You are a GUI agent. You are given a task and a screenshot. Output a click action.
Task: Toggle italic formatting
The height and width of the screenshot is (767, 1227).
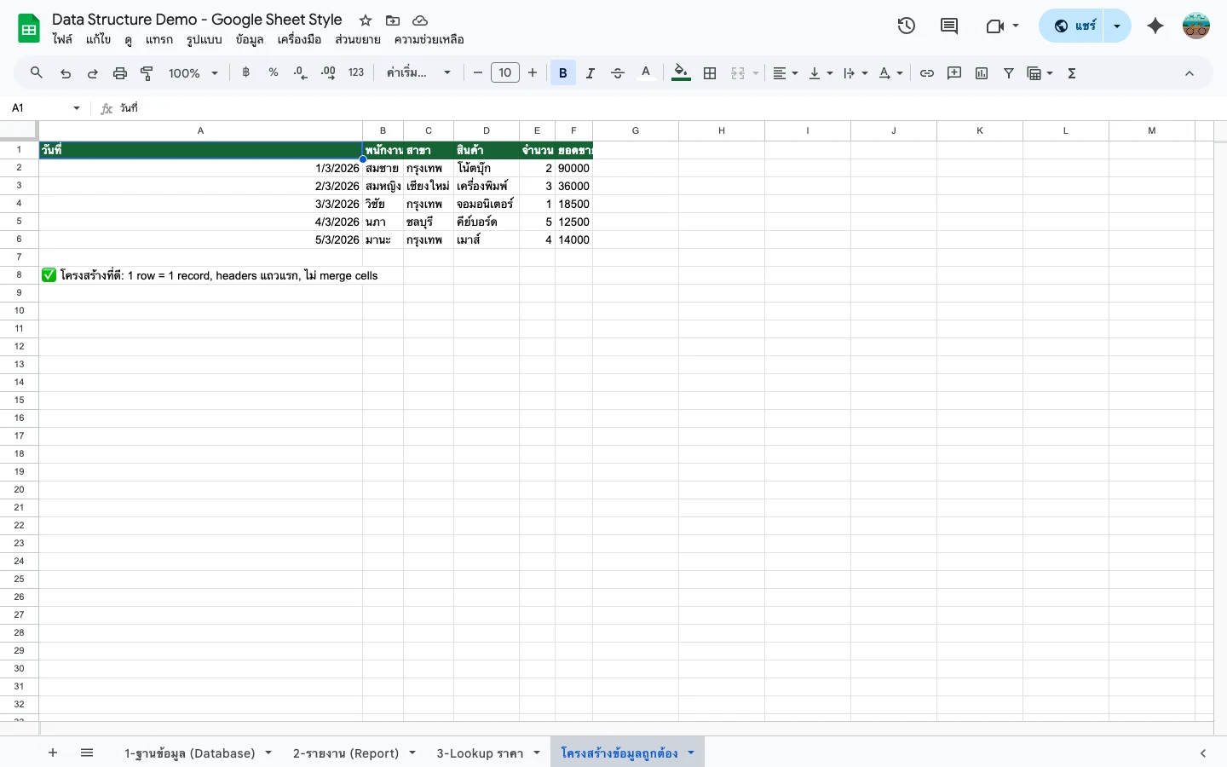(x=590, y=72)
